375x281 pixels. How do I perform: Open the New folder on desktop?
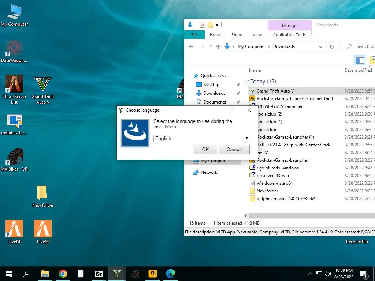tap(43, 196)
